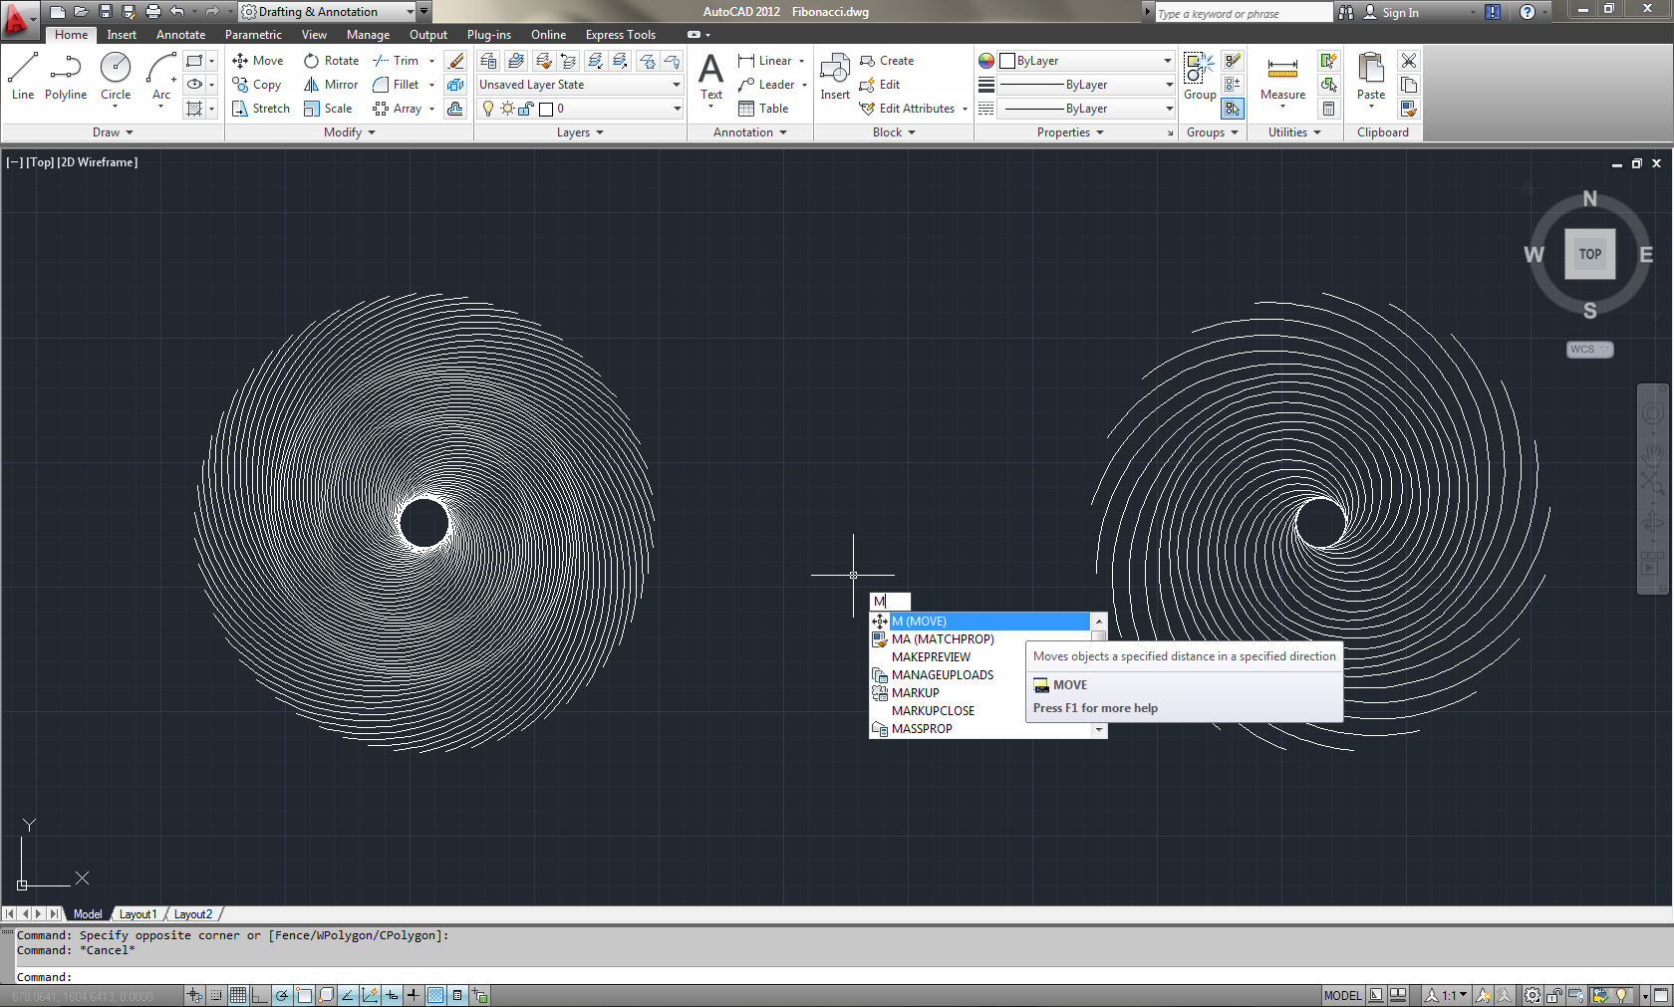Click the Leader tool
This screenshot has width=1674, height=1007.
pos(766,85)
